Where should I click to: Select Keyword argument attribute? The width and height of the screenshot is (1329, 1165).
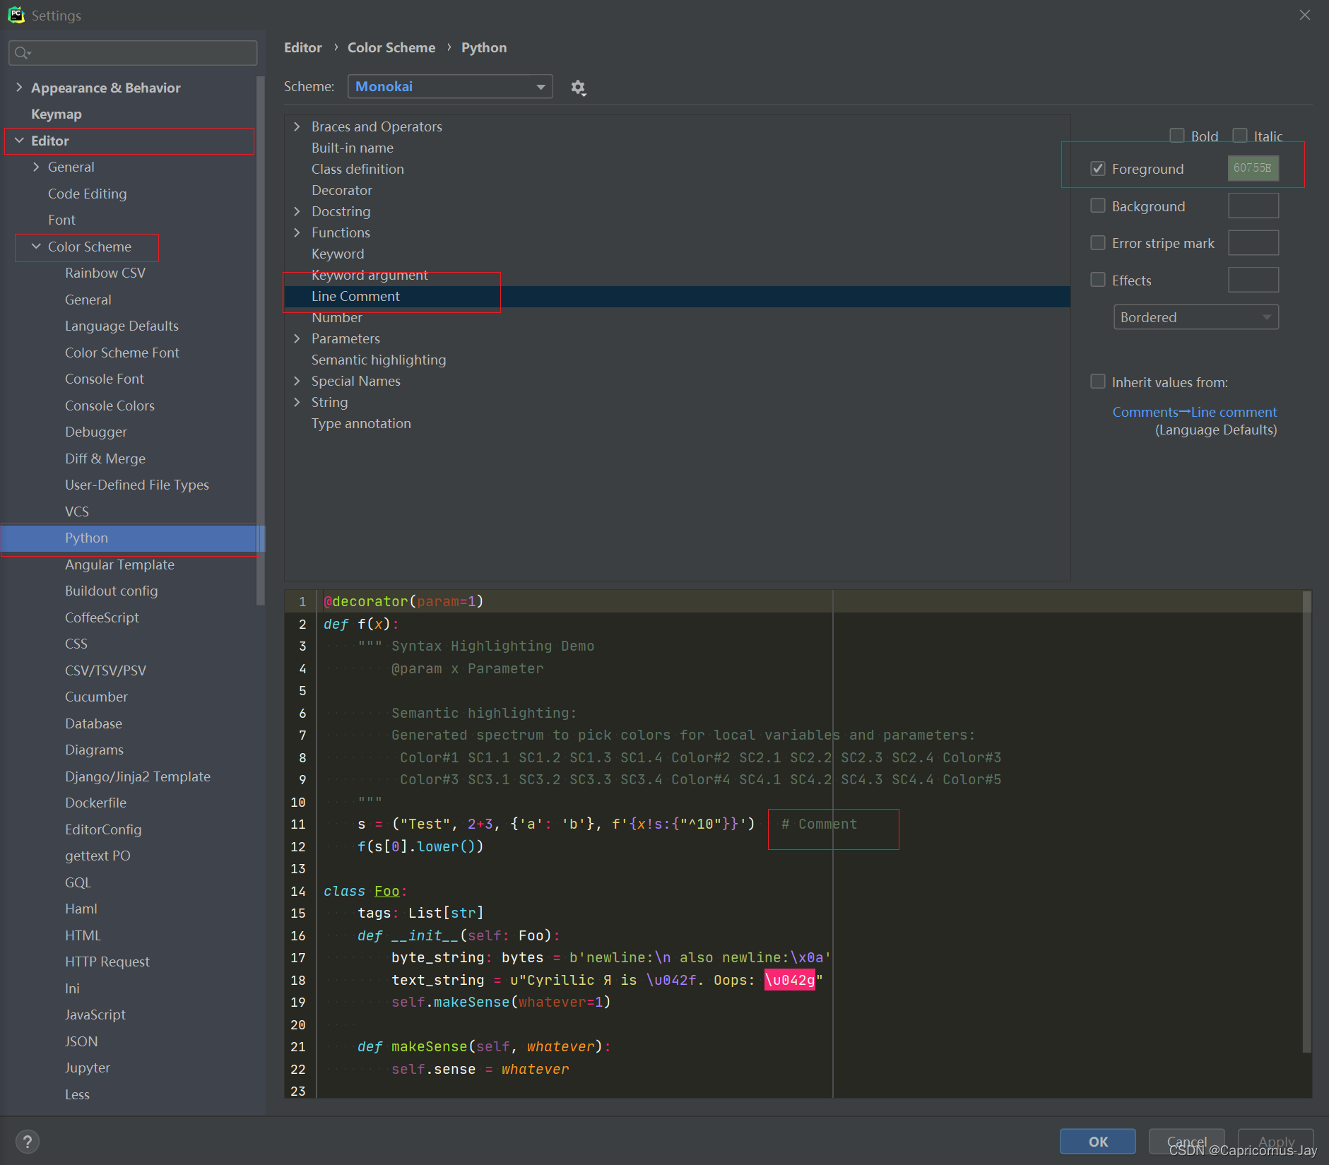370,275
